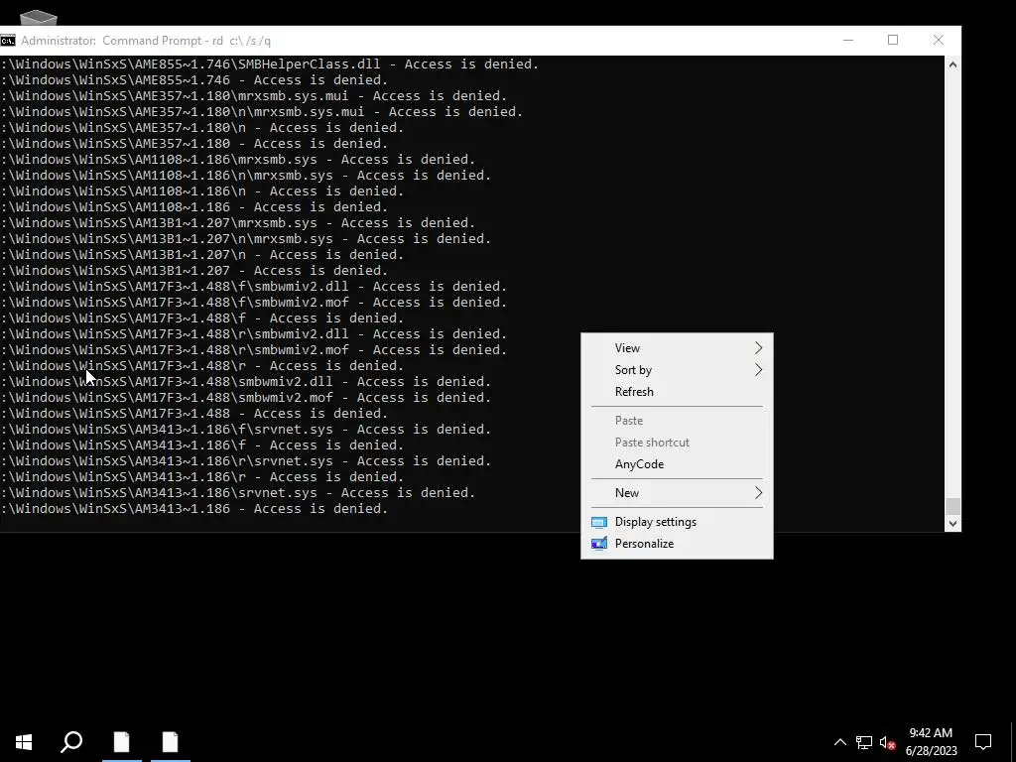Open the Sort by submenu

pos(677,370)
